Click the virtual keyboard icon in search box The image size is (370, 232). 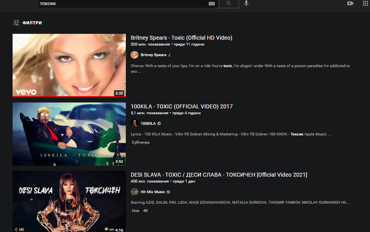(x=212, y=4)
